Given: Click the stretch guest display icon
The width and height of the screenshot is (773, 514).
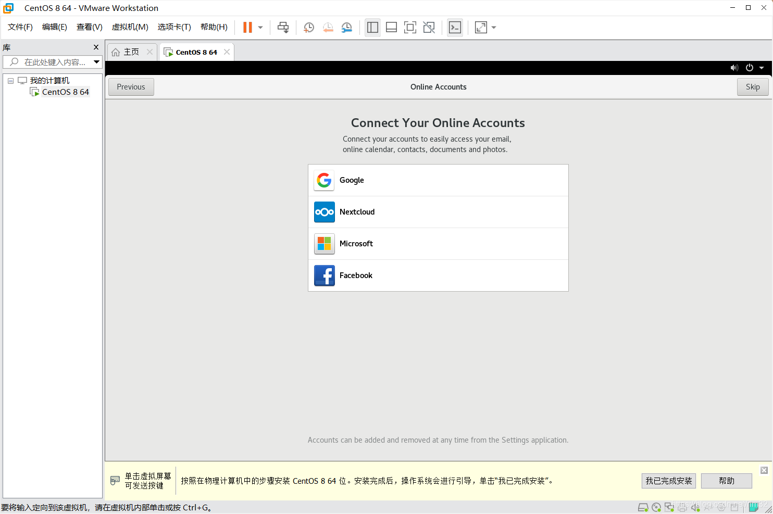Looking at the screenshot, I should 481,28.
